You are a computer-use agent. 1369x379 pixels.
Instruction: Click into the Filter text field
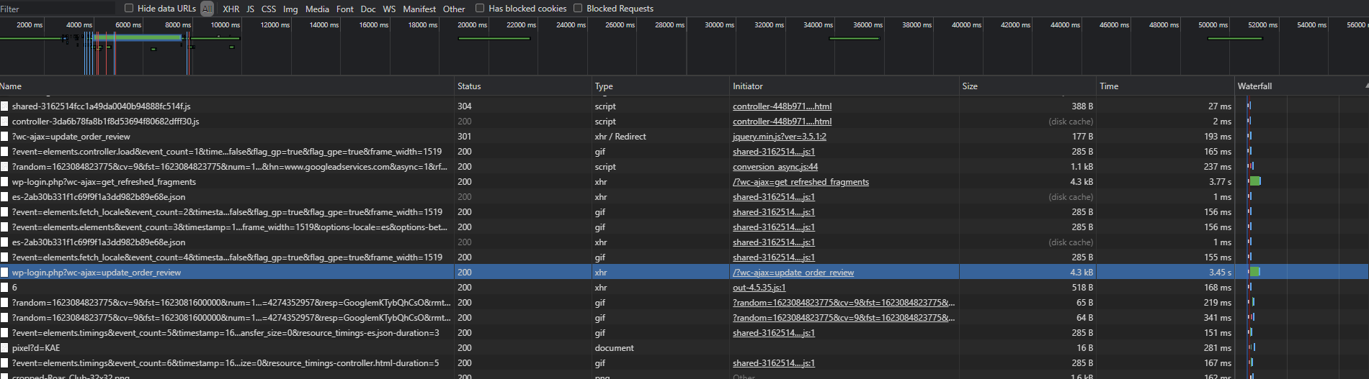pyautogui.click(x=58, y=9)
